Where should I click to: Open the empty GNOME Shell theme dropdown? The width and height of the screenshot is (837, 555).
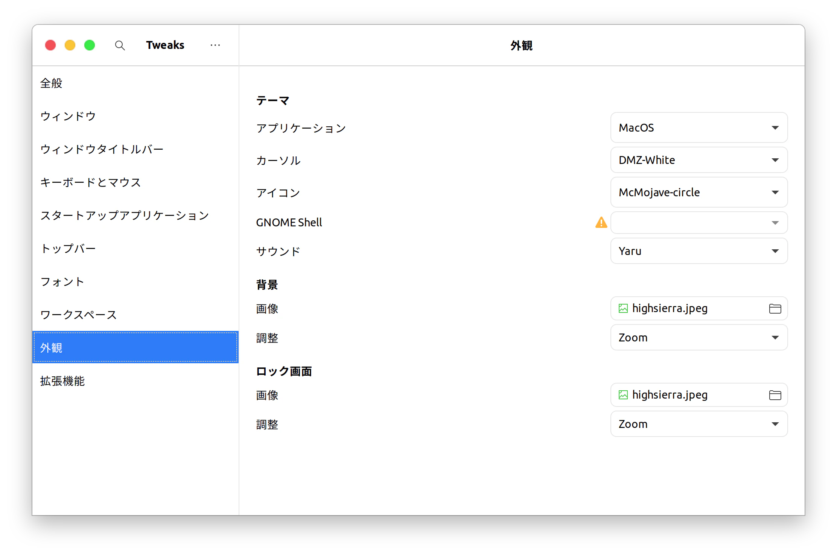coord(699,223)
